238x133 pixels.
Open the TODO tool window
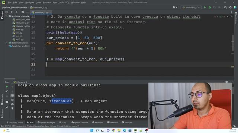[x=63, y=122]
